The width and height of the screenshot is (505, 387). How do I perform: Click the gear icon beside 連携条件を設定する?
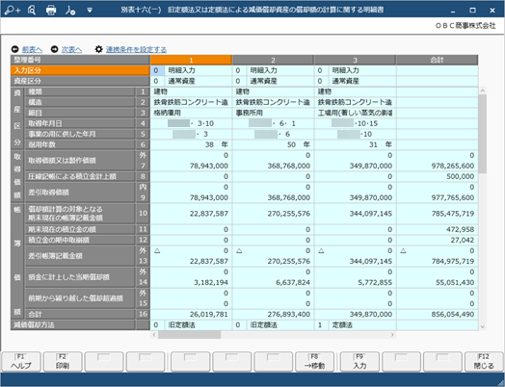pyautogui.click(x=98, y=49)
